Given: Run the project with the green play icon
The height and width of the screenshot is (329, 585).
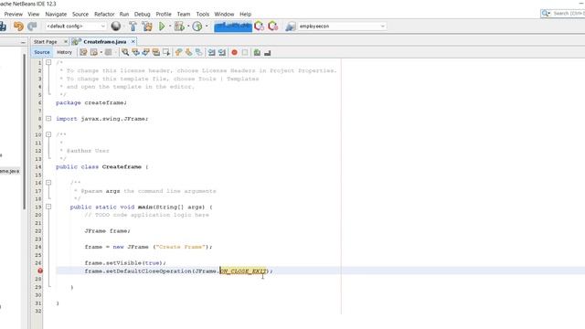Looking at the screenshot, I should coord(162,27).
